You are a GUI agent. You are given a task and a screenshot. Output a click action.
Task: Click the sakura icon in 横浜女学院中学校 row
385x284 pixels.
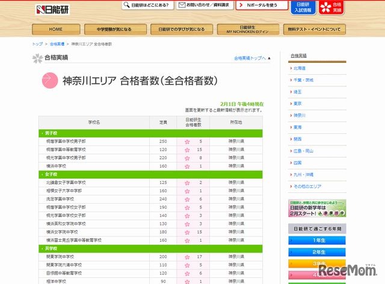[x=187, y=232]
